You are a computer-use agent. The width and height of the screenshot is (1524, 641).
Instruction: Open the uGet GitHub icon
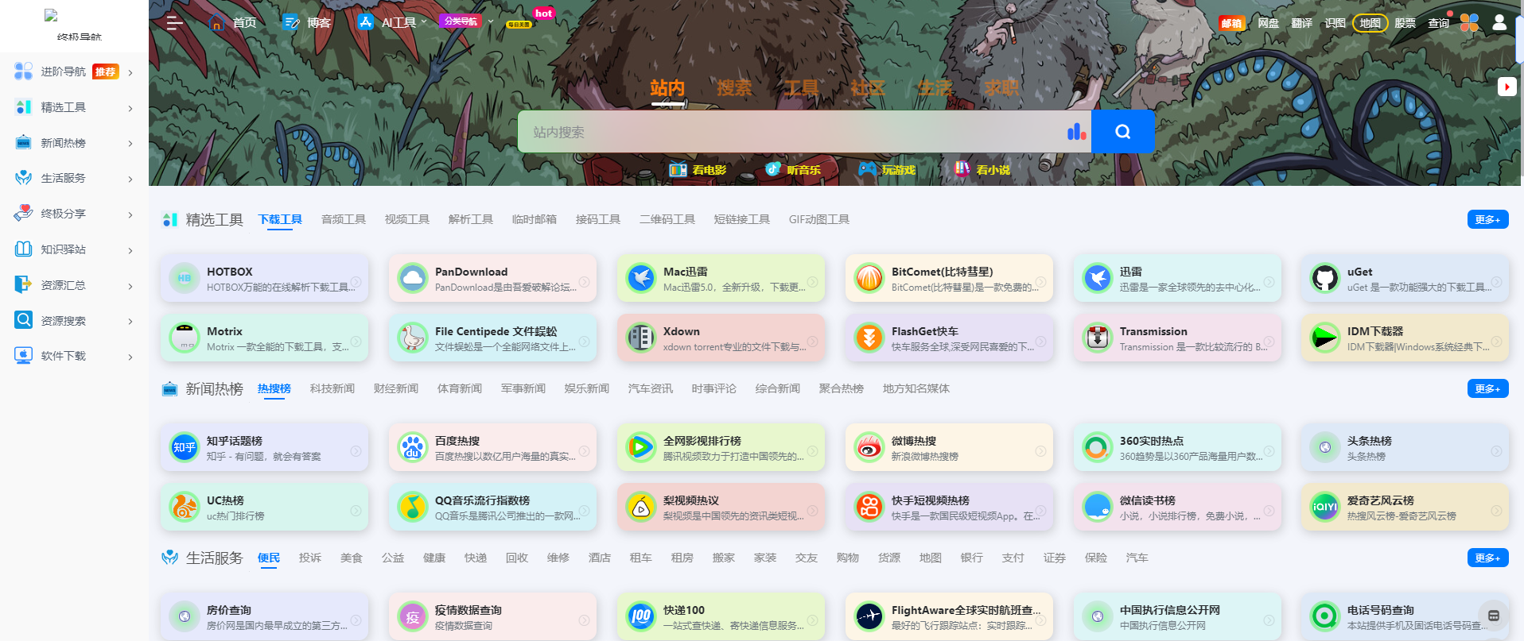[x=1325, y=278]
